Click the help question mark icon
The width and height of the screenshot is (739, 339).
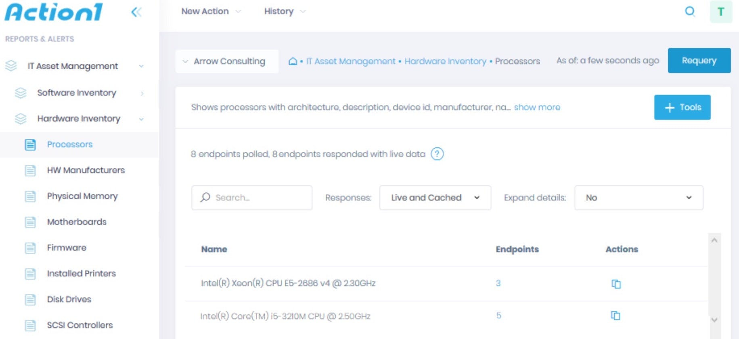coord(437,154)
